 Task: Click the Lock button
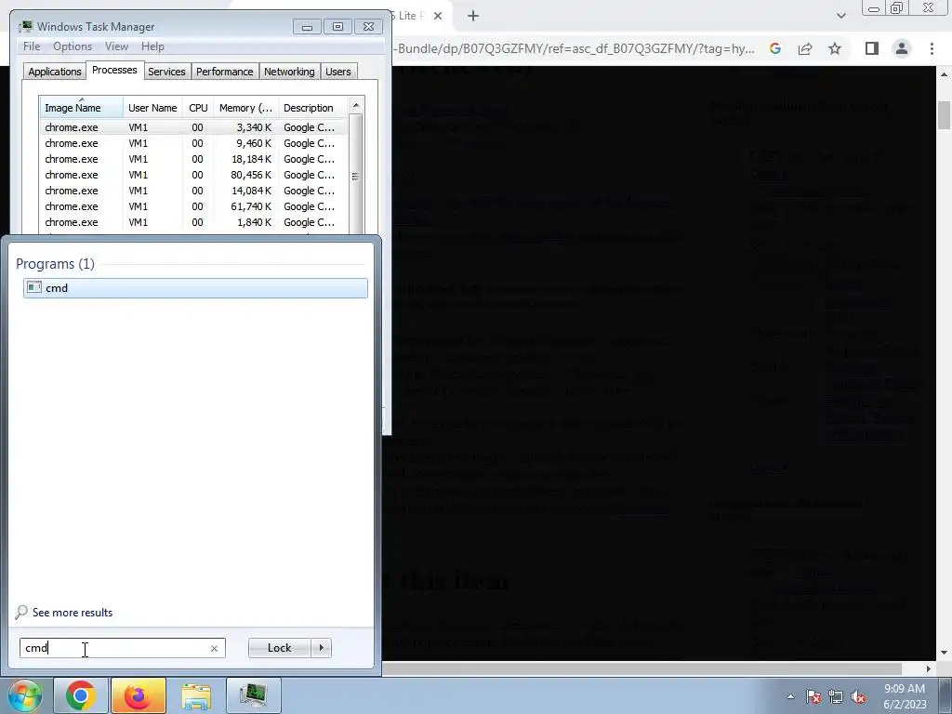pyautogui.click(x=279, y=648)
